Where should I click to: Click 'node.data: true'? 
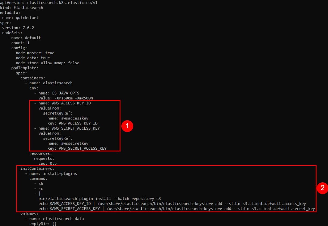[33, 58]
